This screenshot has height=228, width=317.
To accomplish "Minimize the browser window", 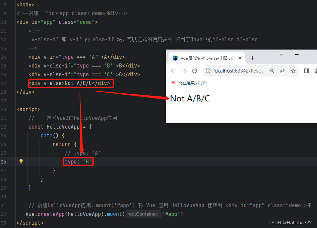I will pyautogui.click(x=297, y=54).
